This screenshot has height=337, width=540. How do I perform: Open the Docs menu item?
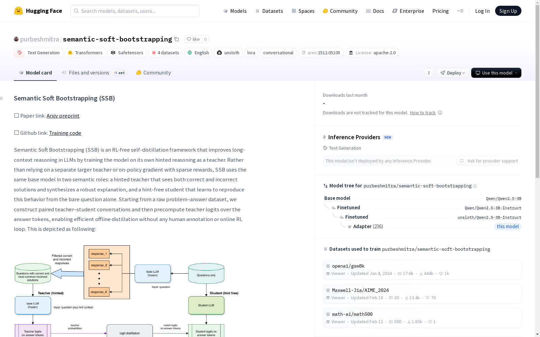click(375, 11)
